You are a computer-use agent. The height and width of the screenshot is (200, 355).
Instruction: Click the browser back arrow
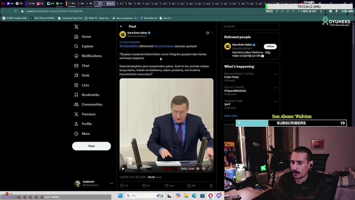coord(3,11)
